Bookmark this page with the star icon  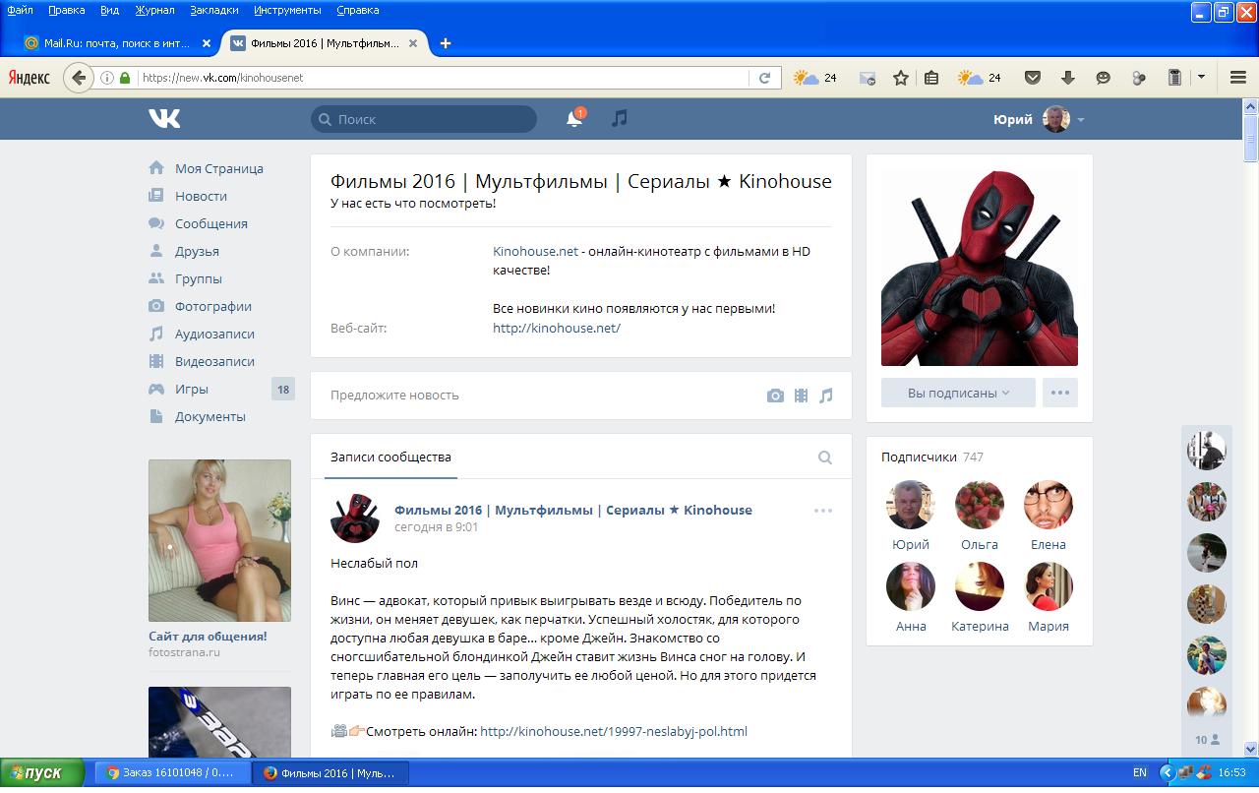click(900, 78)
